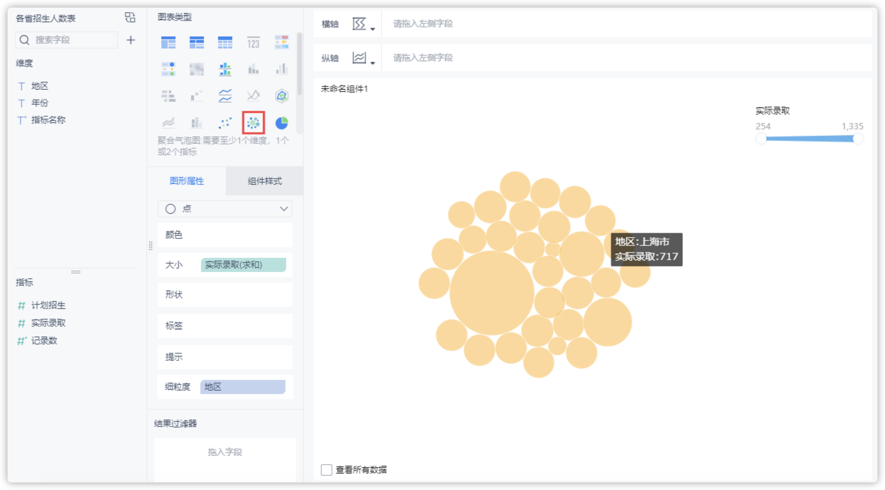The height and width of the screenshot is (490, 885).
Task: Select the grey map chart type
Action: click(x=197, y=69)
